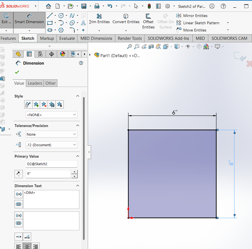This screenshot has width=252, height=249.
Task: Select the Circle sketch tool
Action: tap(61, 16)
